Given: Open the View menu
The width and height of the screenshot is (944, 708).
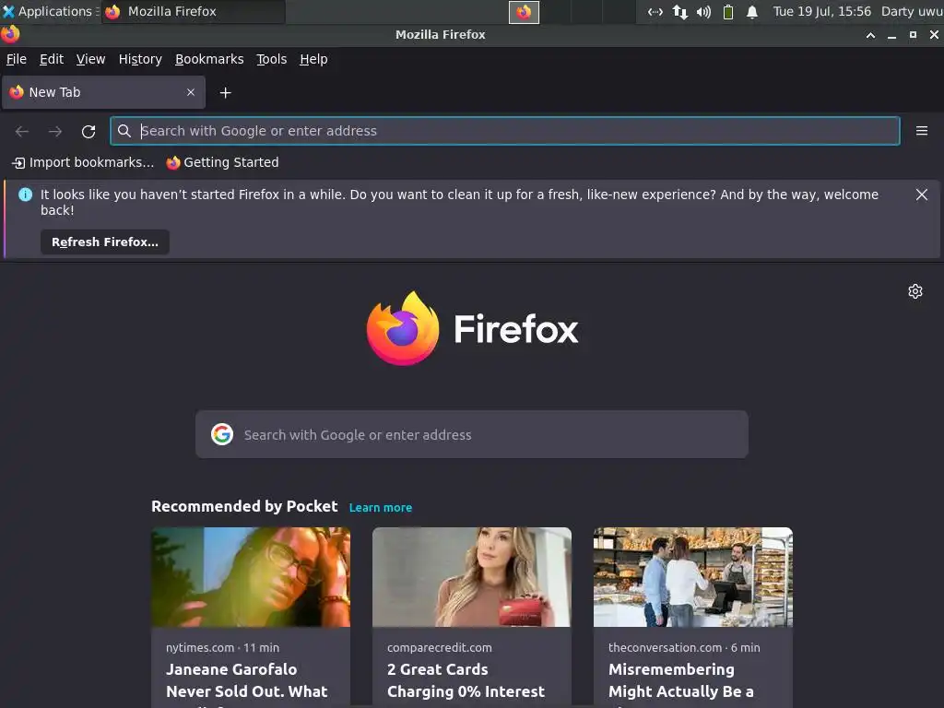Looking at the screenshot, I should click(90, 59).
